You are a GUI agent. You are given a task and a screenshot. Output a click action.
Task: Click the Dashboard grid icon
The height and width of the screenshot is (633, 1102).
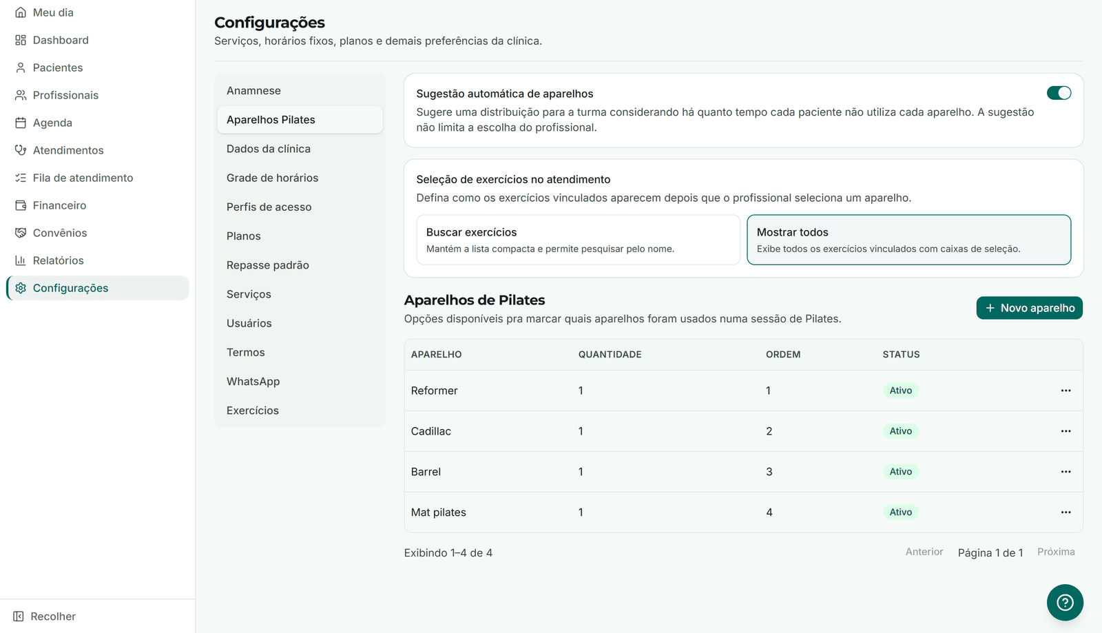21,40
